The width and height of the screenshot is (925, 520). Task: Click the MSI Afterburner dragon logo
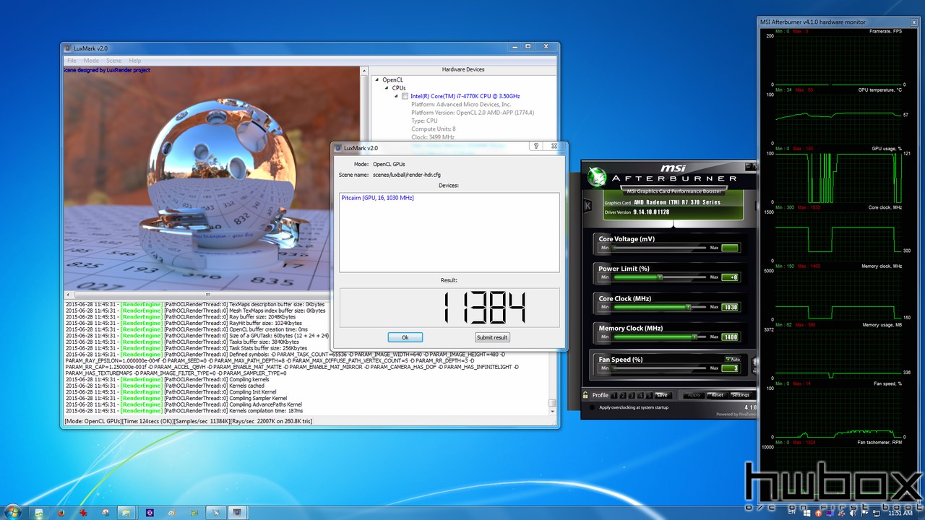click(x=597, y=178)
